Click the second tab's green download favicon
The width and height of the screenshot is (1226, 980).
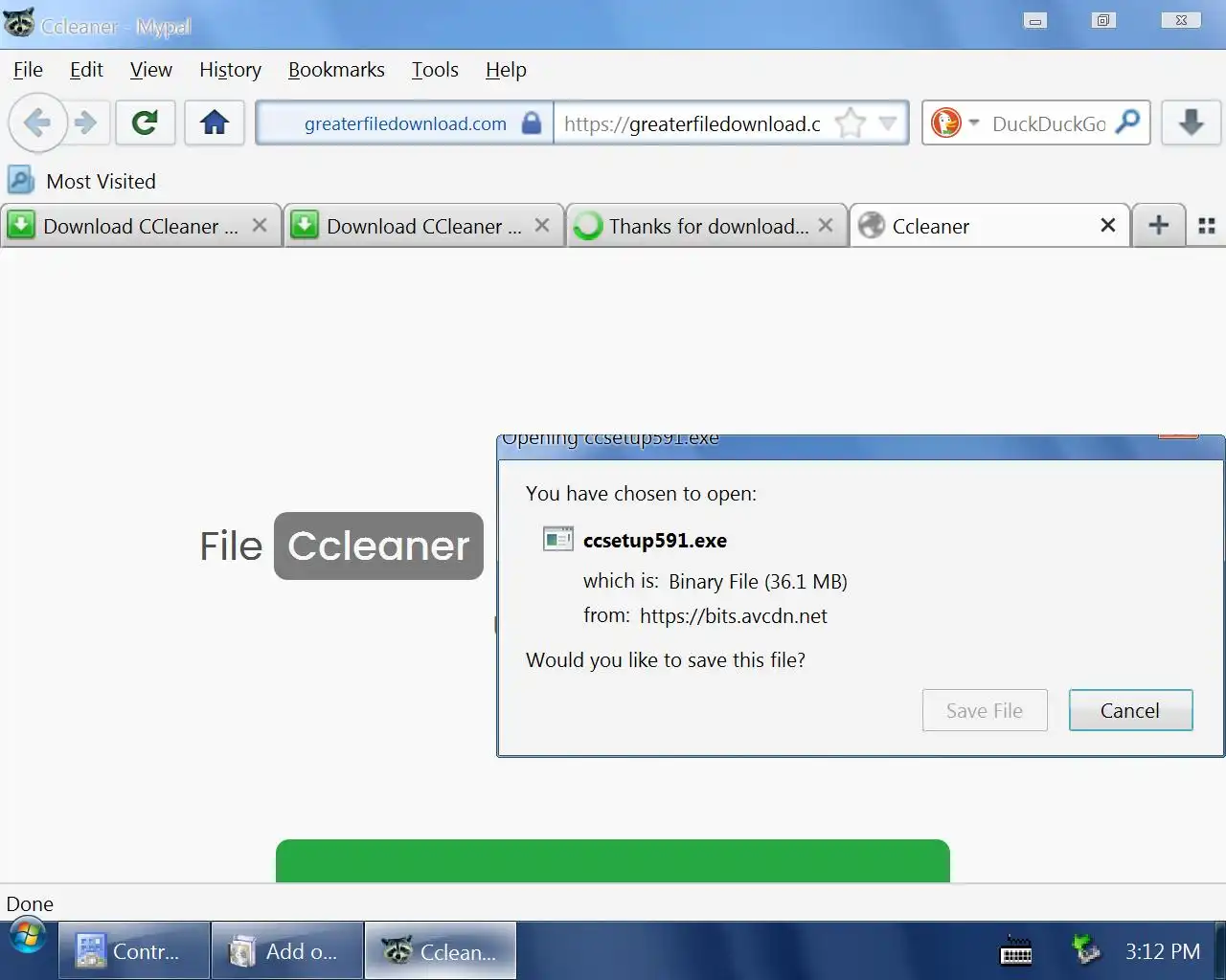click(x=305, y=225)
